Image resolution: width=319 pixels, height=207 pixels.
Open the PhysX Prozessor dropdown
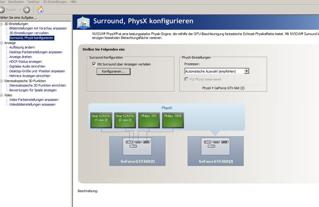tap(217, 71)
